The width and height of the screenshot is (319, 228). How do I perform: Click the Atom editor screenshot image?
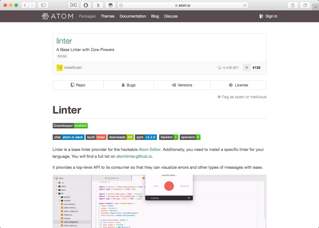coord(160,201)
